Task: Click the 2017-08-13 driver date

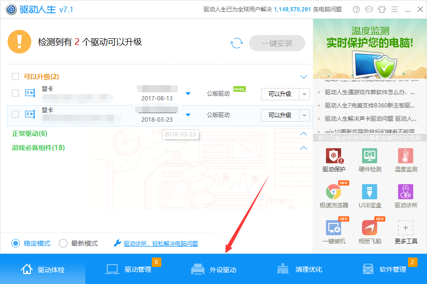Action: [x=157, y=98]
